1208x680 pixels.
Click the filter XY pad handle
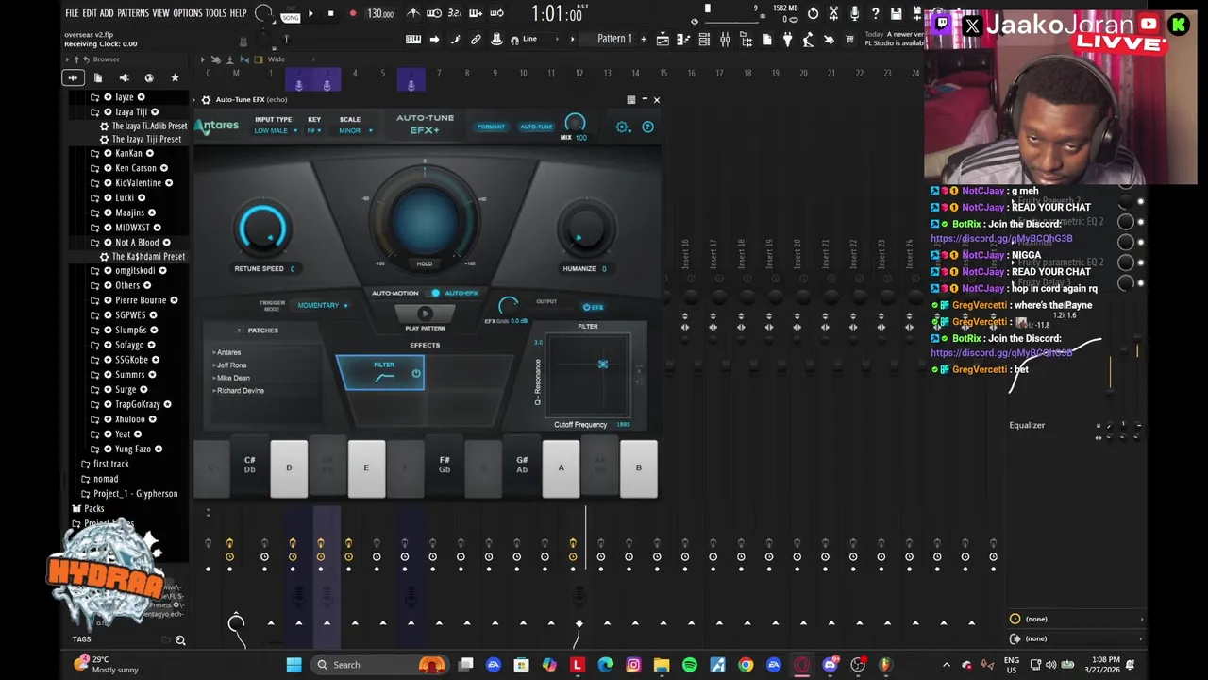click(x=602, y=364)
